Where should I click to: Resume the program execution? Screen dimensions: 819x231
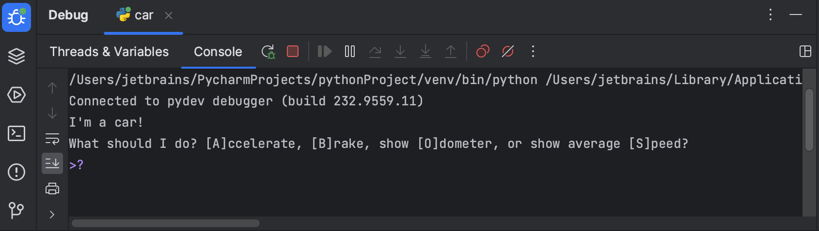click(324, 51)
